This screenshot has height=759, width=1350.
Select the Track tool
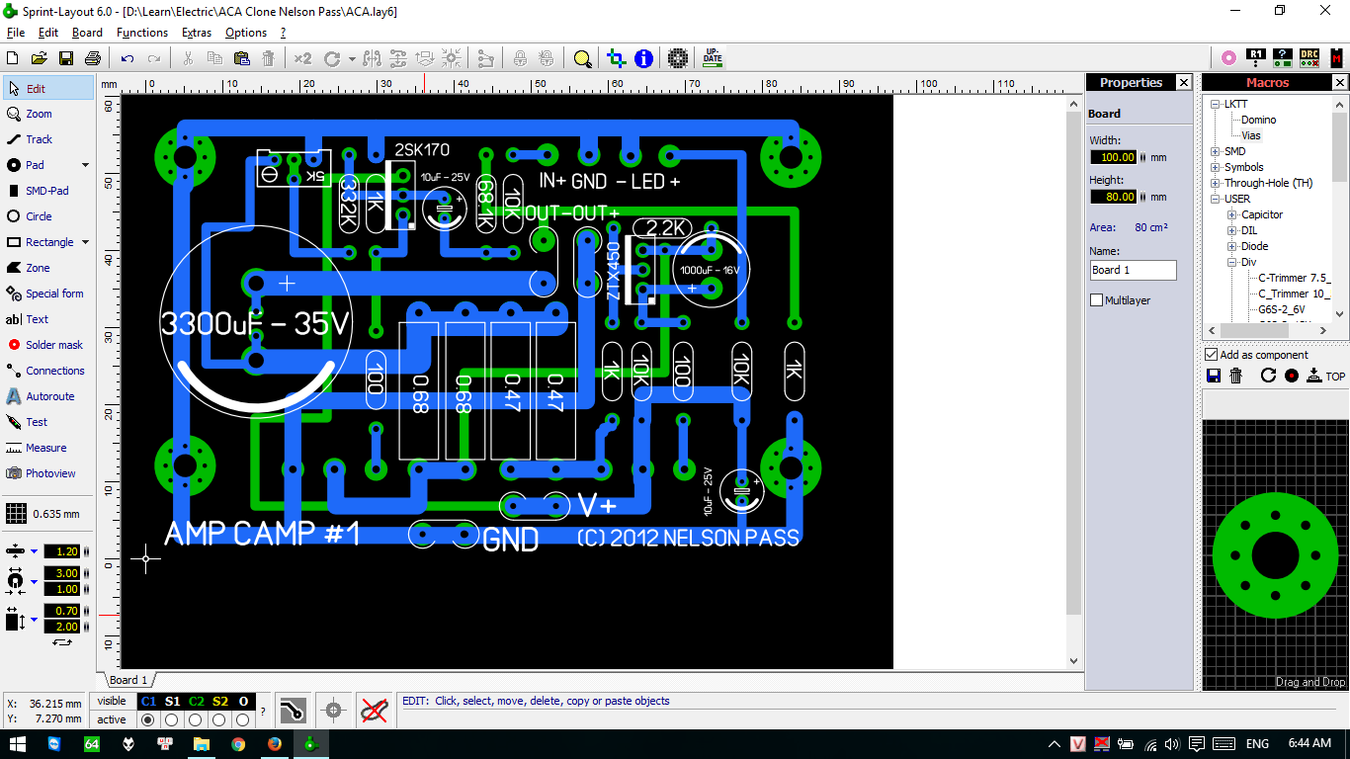tap(48, 139)
